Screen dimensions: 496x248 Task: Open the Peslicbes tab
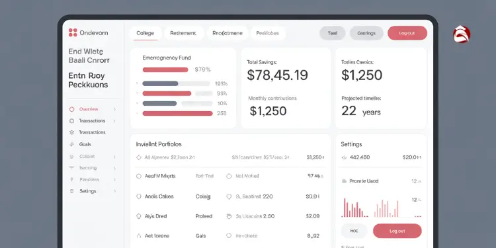coord(268,33)
